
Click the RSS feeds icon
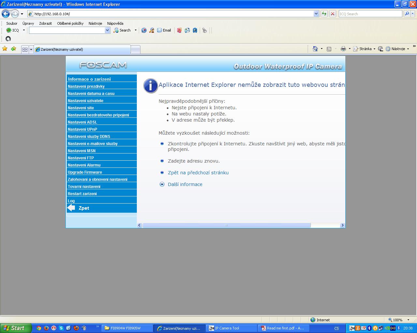pos(329,49)
